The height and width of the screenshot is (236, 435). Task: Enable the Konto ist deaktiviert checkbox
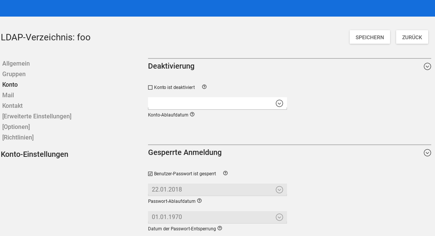pos(150,87)
